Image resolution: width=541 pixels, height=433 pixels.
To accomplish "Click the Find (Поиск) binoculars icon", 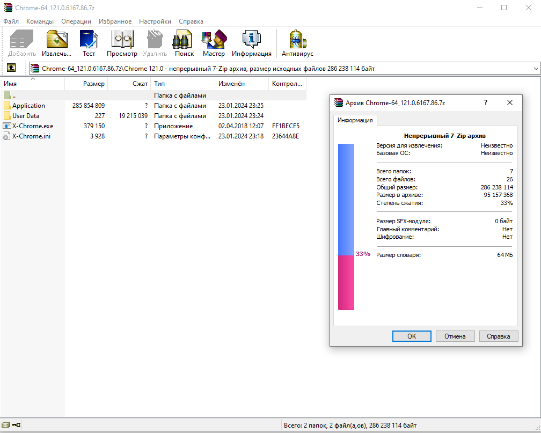I will [x=184, y=40].
